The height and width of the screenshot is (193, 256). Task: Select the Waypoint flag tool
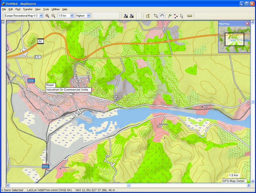(x=170, y=16)
